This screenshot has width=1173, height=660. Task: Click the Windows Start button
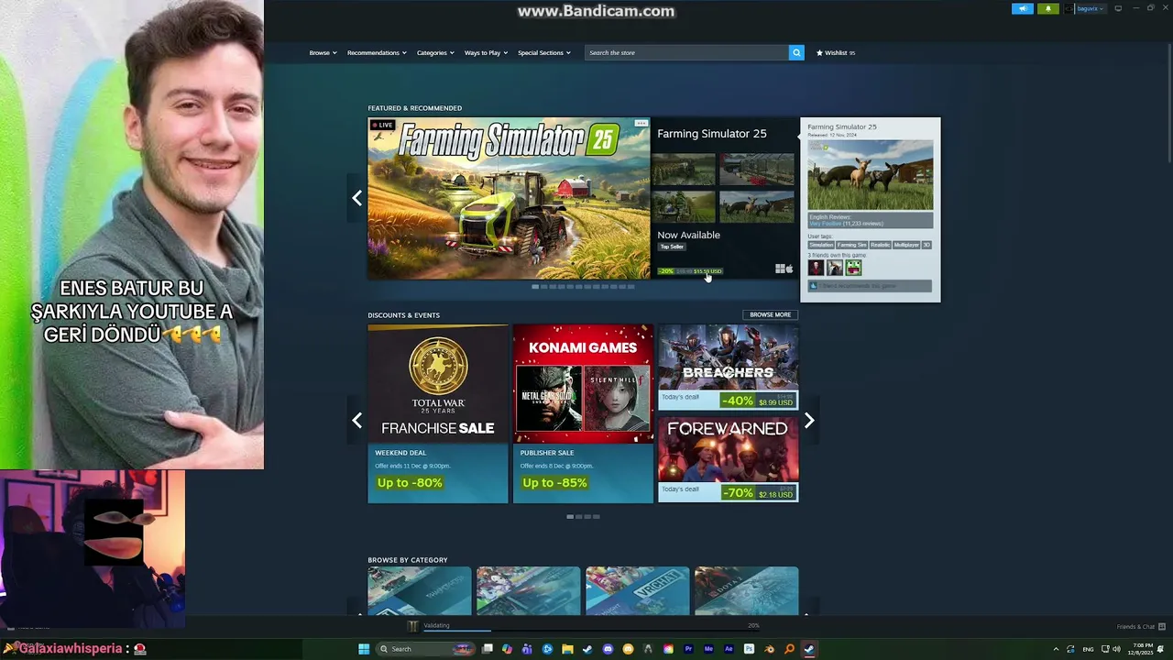[x=364, y=649]
